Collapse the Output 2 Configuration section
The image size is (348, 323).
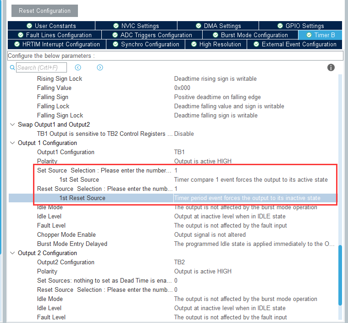tap(12, 253)
